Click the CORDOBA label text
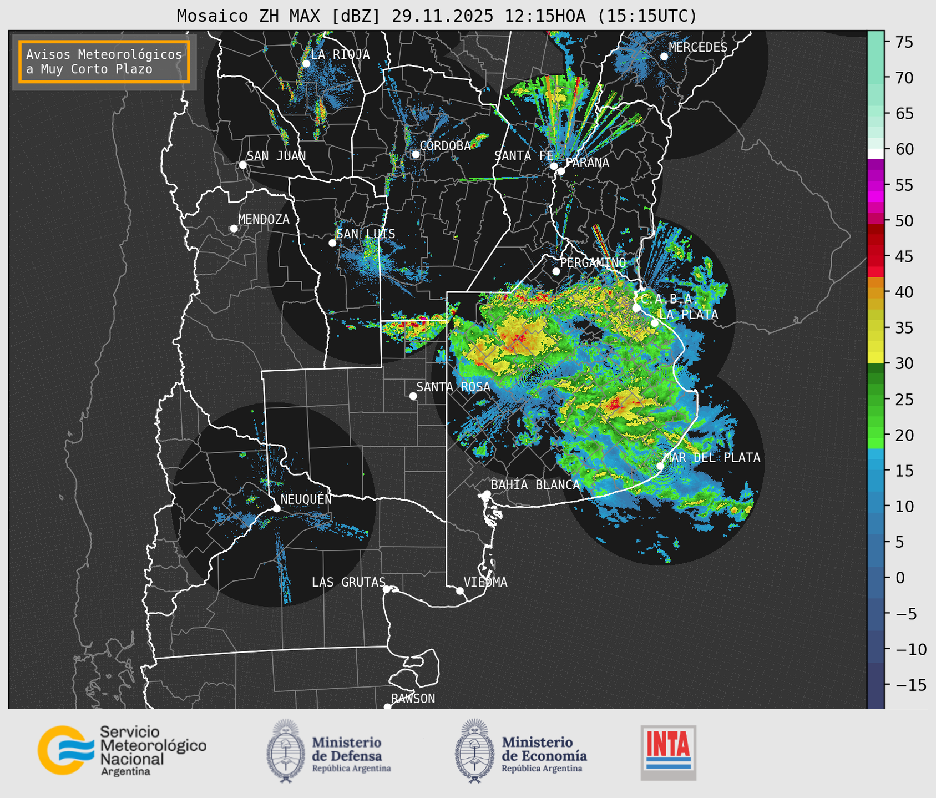936x798 pixels. click(x=445, y=145)
